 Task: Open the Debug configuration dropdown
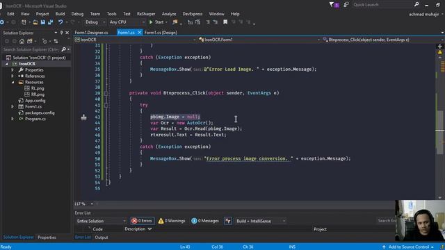pyautogui.click(x=95, y=22)
